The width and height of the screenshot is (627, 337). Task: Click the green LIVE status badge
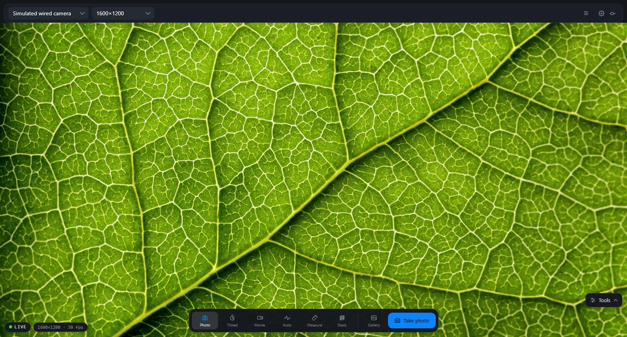tap(18, 327)
